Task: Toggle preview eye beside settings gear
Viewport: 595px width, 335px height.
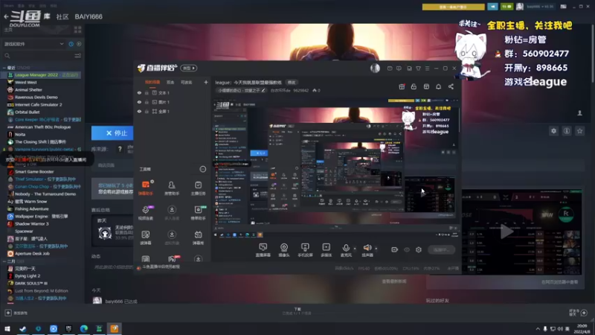Action: [x=407, y=249]
